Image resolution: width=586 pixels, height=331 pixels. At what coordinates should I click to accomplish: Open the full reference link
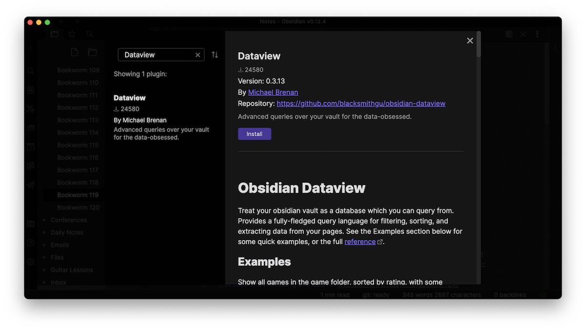tap(360, 242)
